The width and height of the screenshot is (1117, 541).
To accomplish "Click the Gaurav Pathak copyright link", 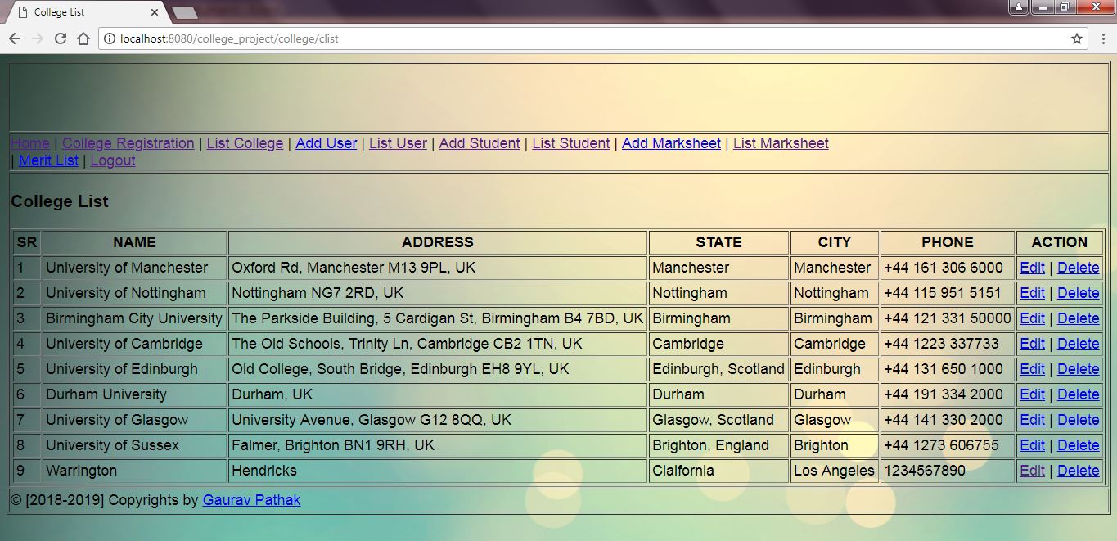I will coord(250,500).
